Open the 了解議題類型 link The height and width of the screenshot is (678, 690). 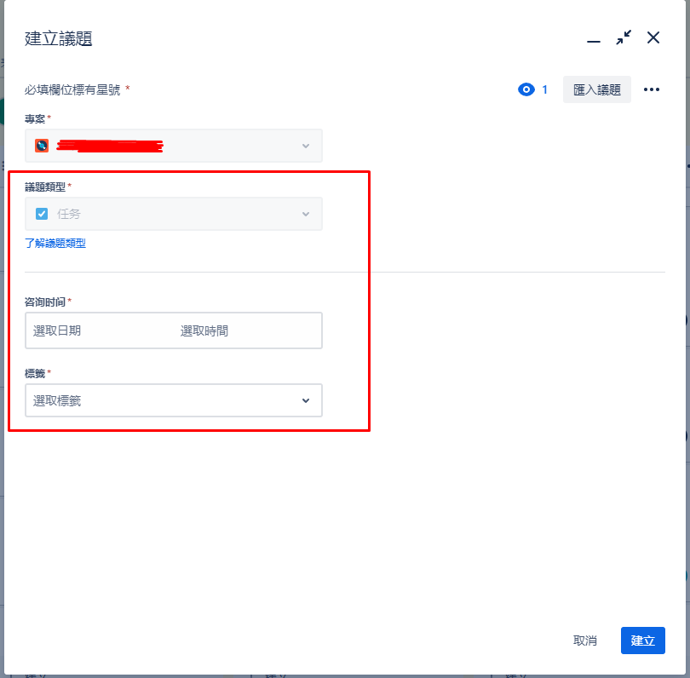point(55,244)
